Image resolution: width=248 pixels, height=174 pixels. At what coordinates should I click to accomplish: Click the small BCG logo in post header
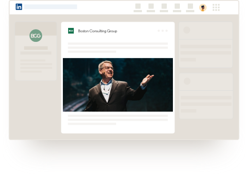click(71, 31)
